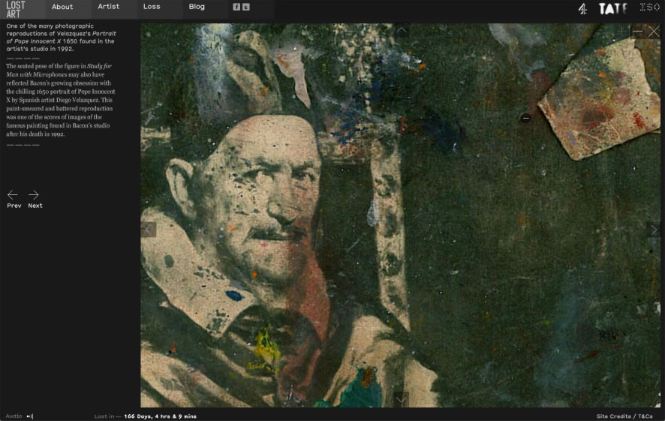
Task: Open the Tate logo link
Action: click(612, 8)
